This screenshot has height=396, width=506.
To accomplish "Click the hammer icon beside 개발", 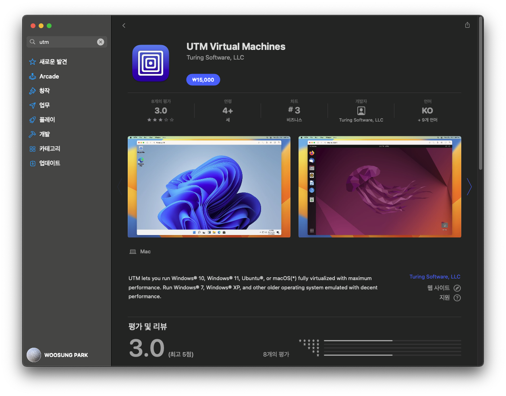I will click(33, 134).
